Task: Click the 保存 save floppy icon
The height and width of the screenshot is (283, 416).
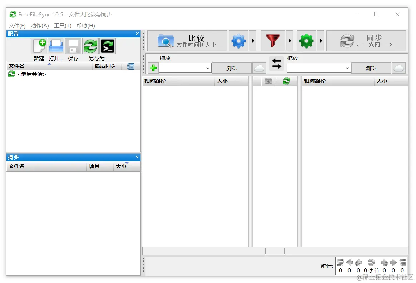Action: coord(73,46)
